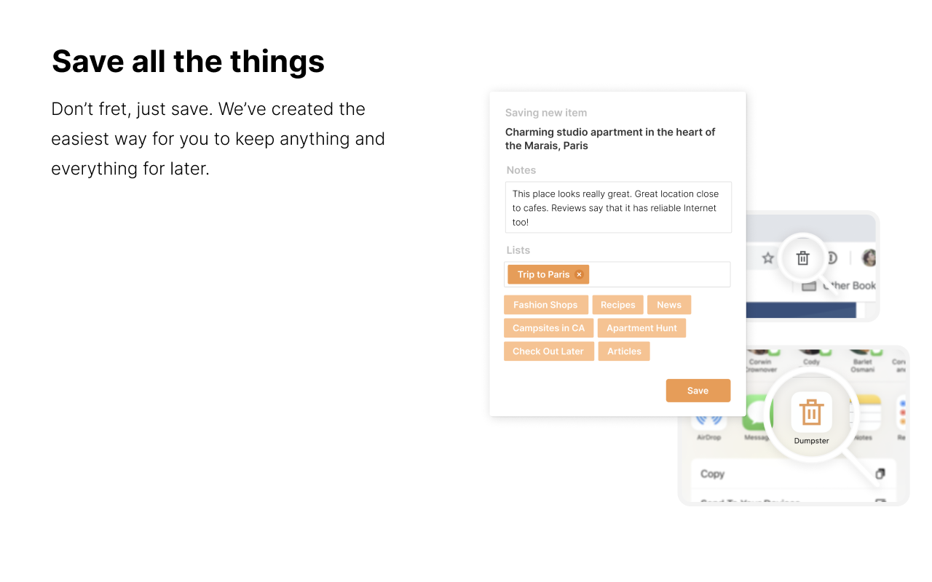This screenshot has width=932, height=582.
Task: Click the bookmark star icon
Action: point(767,258)
